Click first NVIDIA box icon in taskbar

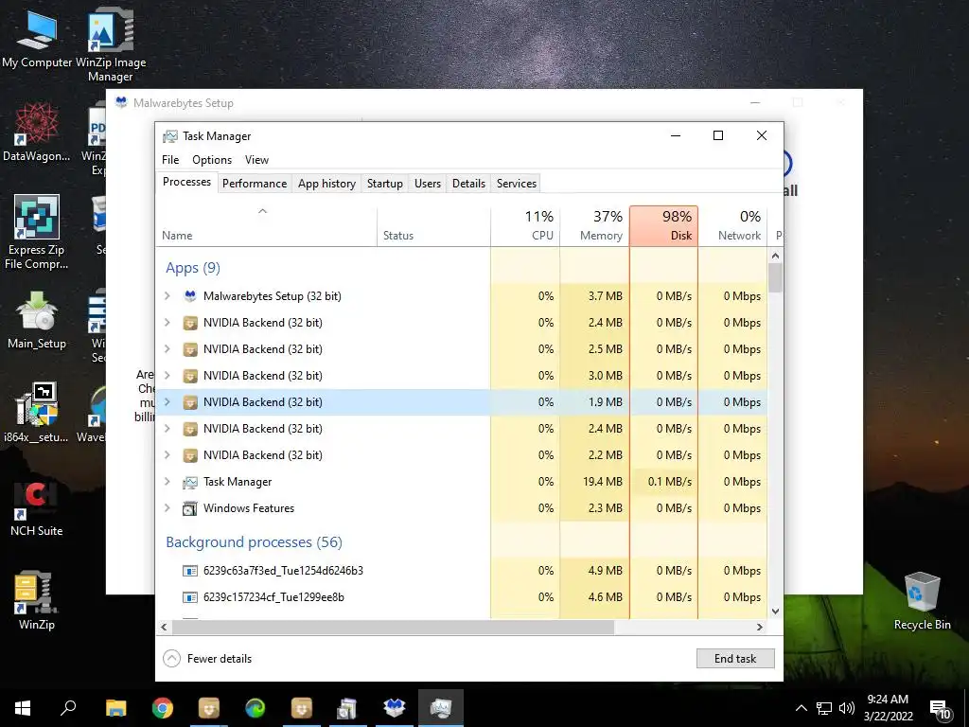tap(209, 708)
